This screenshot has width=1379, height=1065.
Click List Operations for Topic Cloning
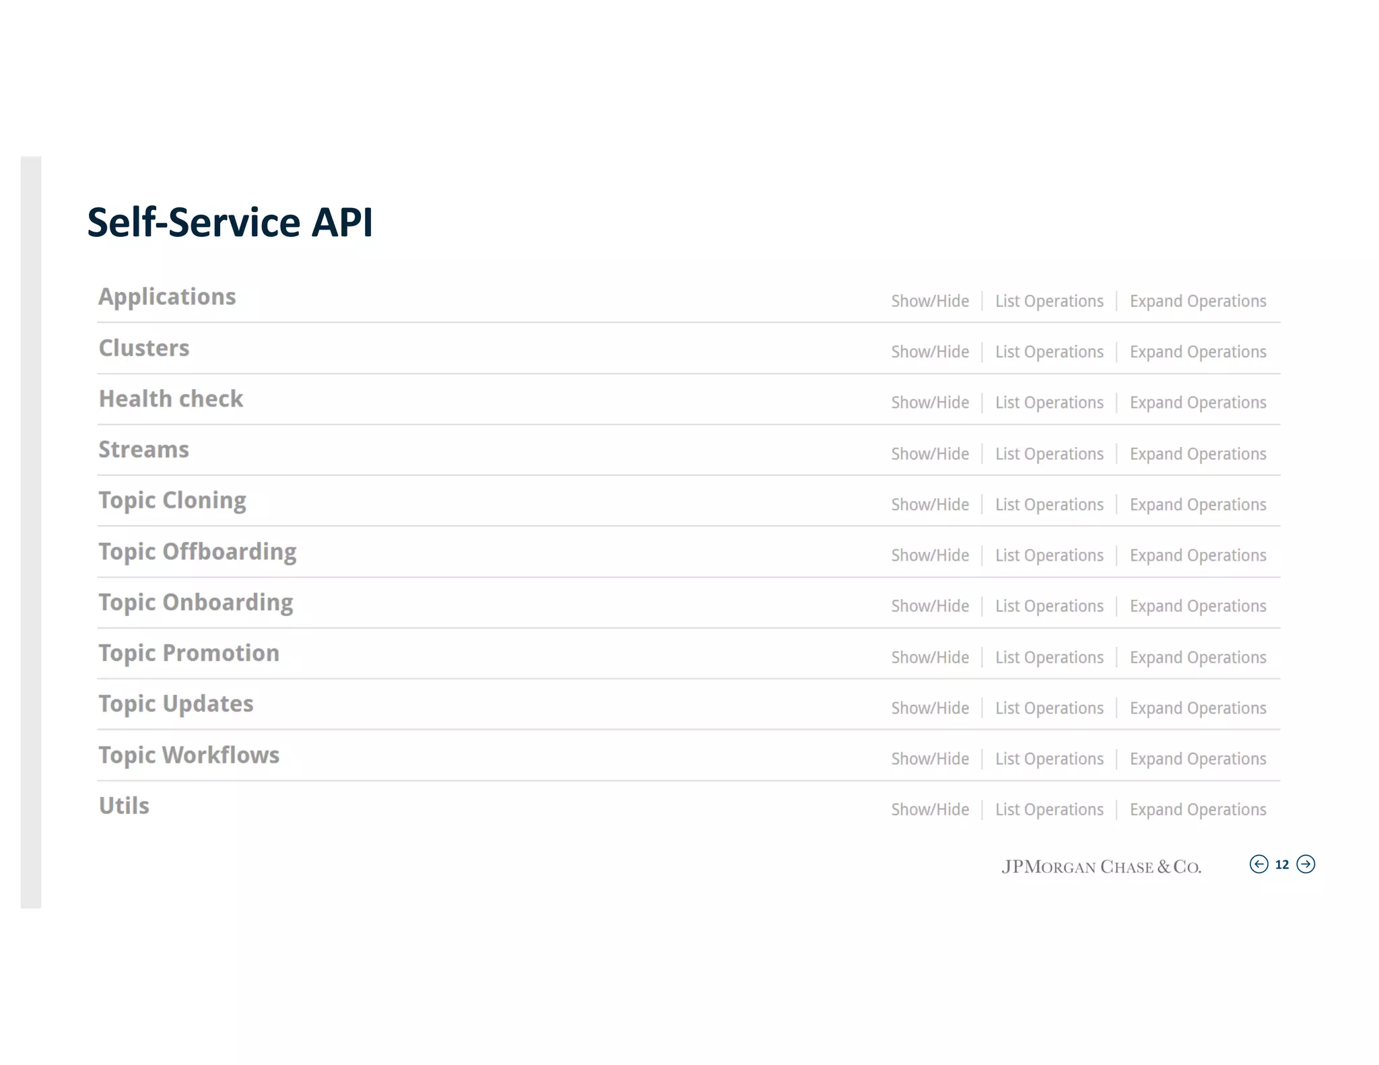(x=1049, y=504)
